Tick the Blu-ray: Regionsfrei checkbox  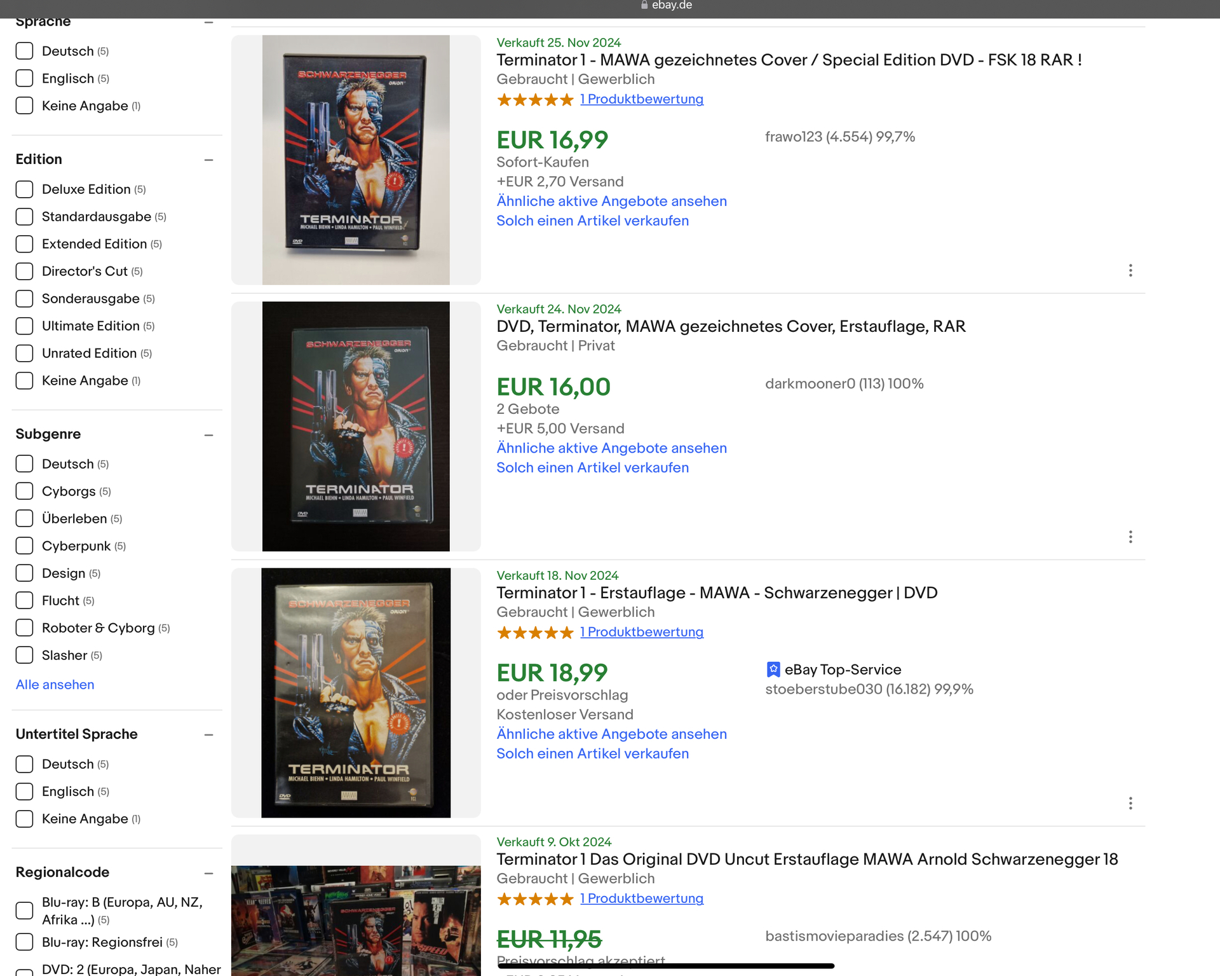24,942
